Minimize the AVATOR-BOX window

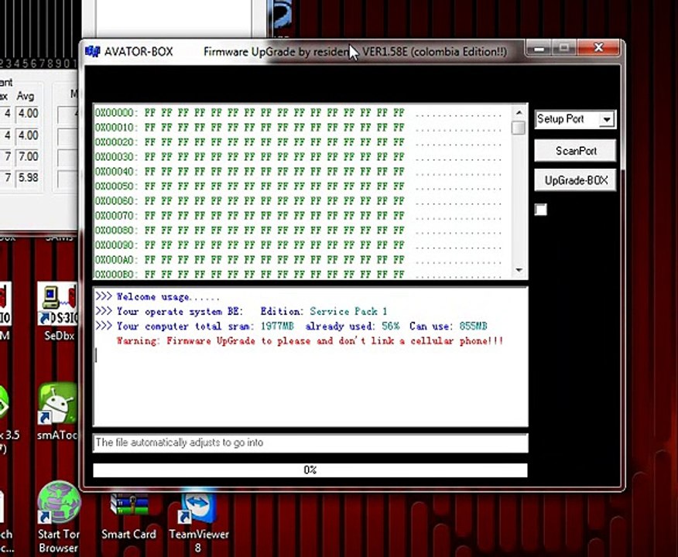tap(539, 48)
